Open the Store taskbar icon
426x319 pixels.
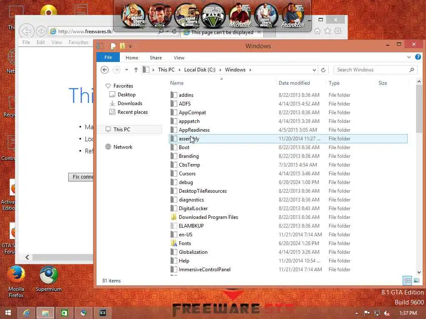coord(64,313)
